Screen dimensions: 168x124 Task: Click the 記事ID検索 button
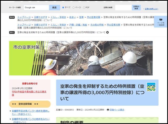(x=136, y=8)
